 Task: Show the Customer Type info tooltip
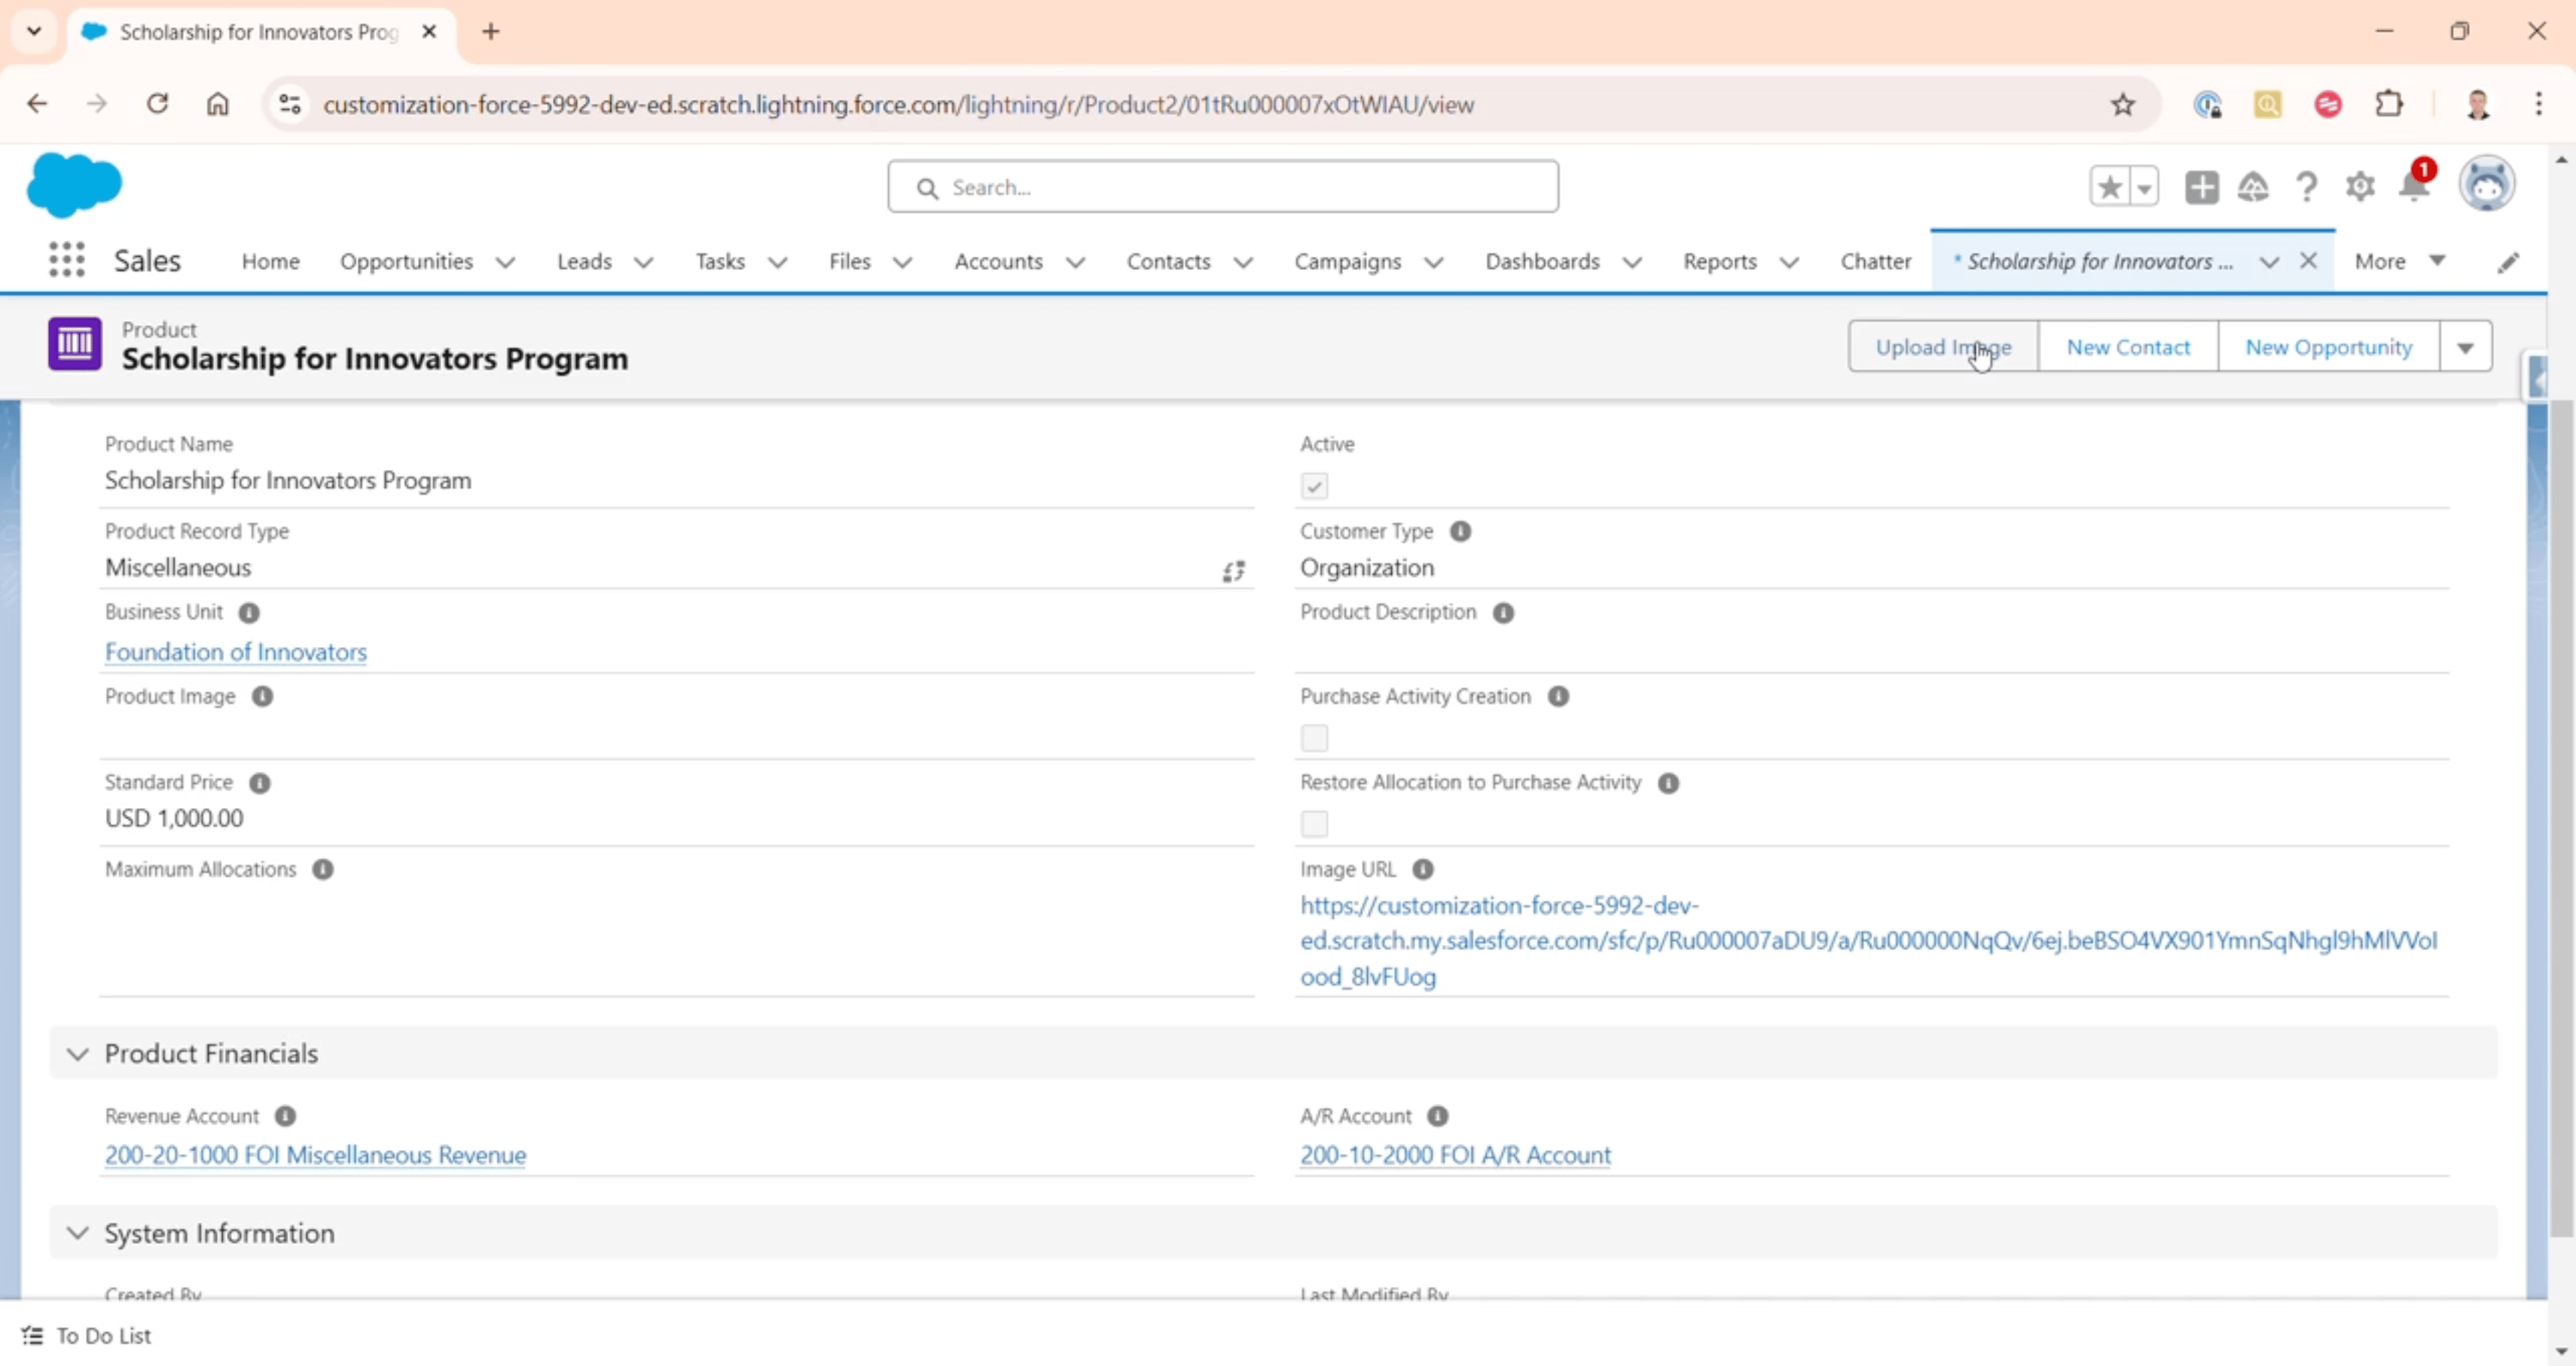pyautogui.click(x=1460, y=531)
